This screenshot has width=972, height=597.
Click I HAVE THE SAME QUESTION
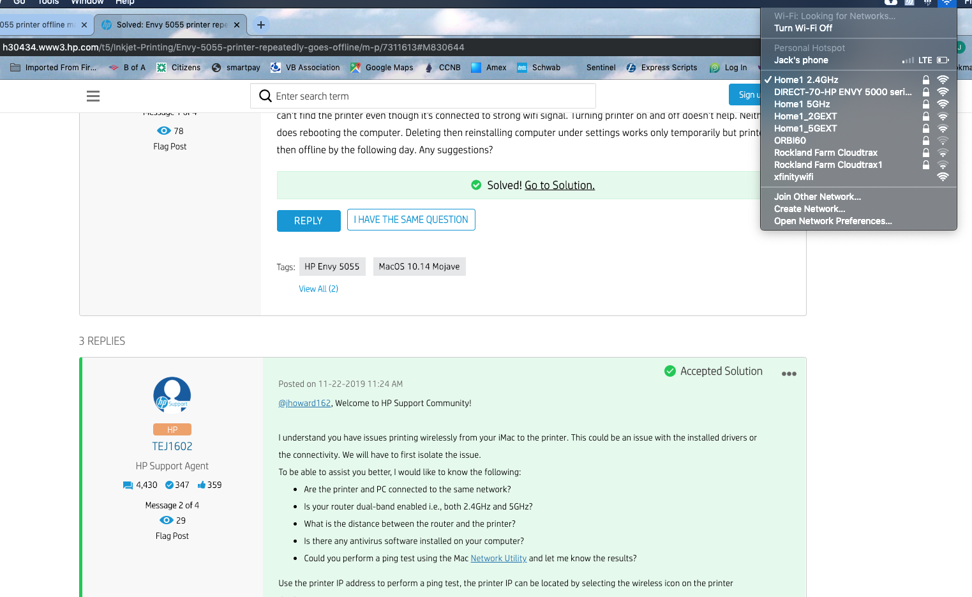(x=411, y=220)
